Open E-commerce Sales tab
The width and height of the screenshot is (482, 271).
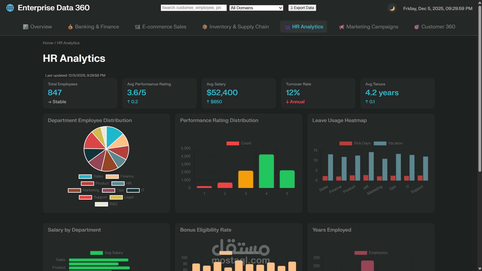161,27
